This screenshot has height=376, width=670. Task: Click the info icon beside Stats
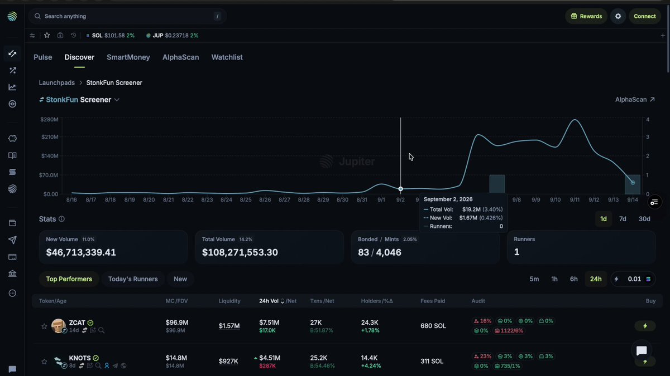(x=61, y=219)
